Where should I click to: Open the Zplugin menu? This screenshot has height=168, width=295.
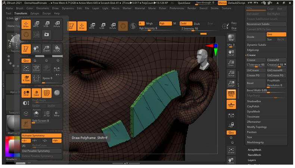click(x=35, y=13)
